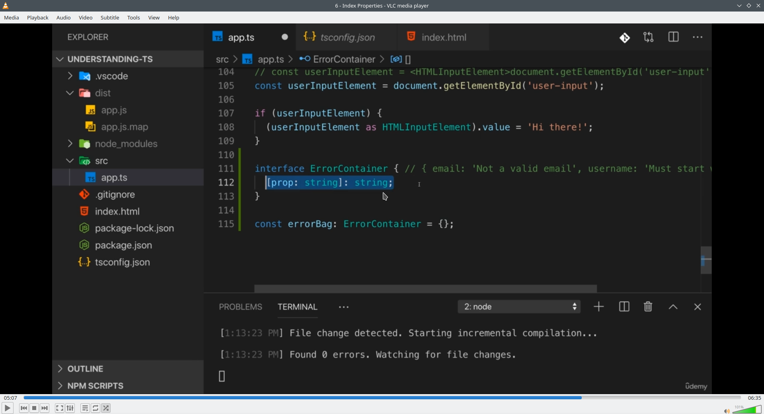Click the elapsed time 05:07

(10, 398)
